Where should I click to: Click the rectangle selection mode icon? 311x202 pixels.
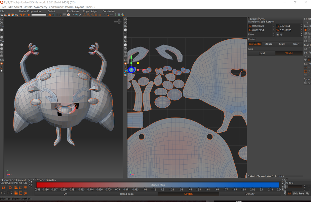pyautogui.click(x=305, y=71)
